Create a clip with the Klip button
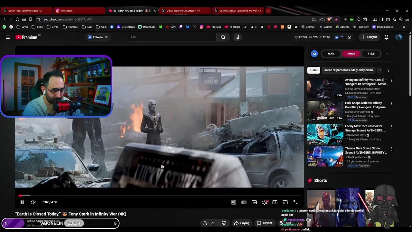Viewport: 412px width, 232px height. coord(286,223)
